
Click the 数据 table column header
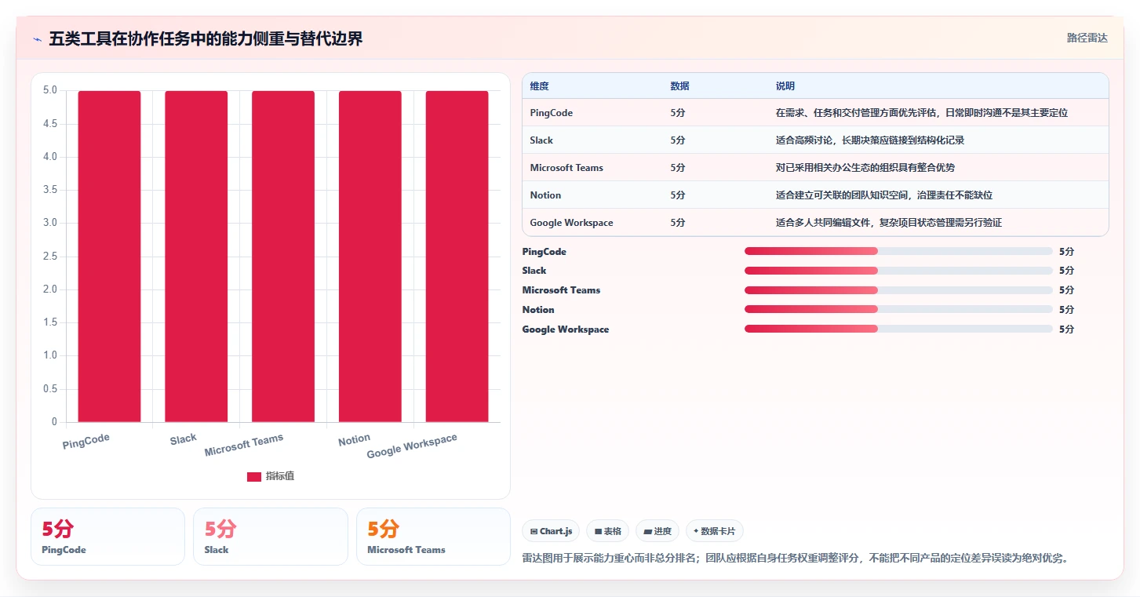coord(680,86)
